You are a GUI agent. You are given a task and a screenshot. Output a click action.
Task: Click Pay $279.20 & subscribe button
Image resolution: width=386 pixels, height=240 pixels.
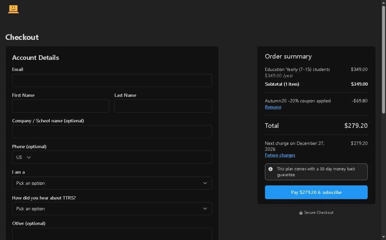tap(316, 192)
